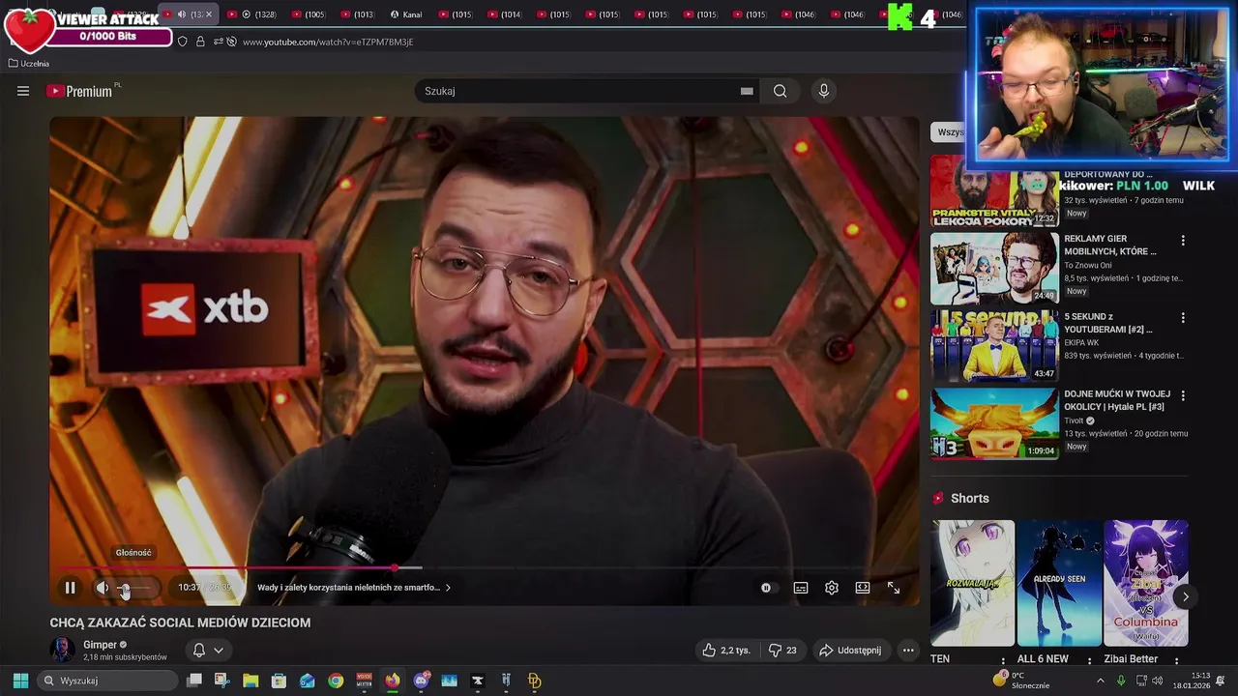Click the progress bar scrubber dot
The image size is (1238, 696).
[x=394, y=568]
